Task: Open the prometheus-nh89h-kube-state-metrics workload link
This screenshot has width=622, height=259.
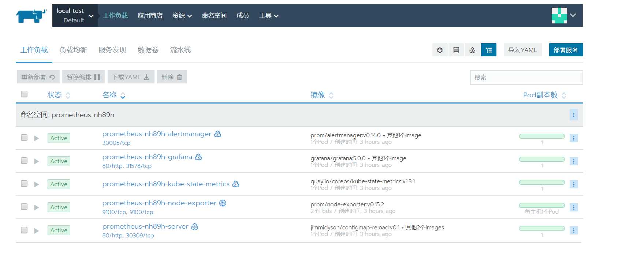Action: click(x=166, y=184)
